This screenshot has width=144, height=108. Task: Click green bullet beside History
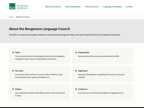[13, 89]
